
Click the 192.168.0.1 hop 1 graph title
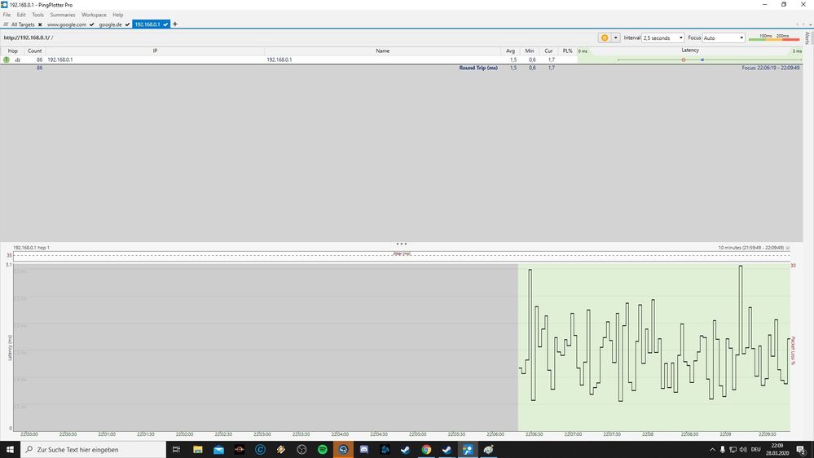31,248
